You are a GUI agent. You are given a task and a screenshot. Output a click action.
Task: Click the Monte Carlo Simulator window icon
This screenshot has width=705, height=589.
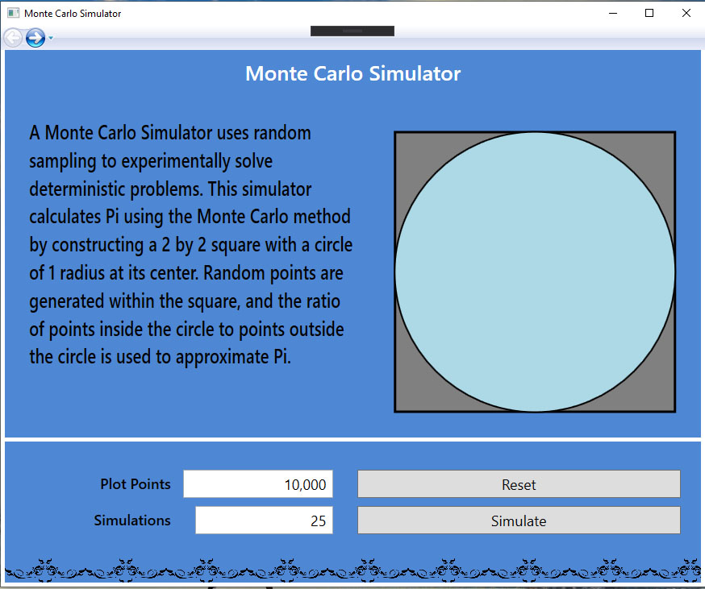point(13,13)
